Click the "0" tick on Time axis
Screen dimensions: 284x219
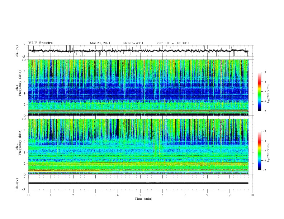pyautogui.click(x=28, y=195)
